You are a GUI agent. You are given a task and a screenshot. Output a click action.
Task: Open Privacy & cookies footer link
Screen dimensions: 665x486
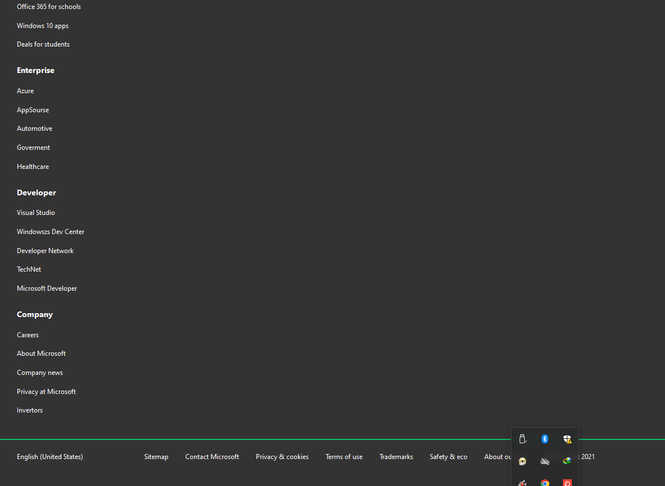click(x=282, y=457)
